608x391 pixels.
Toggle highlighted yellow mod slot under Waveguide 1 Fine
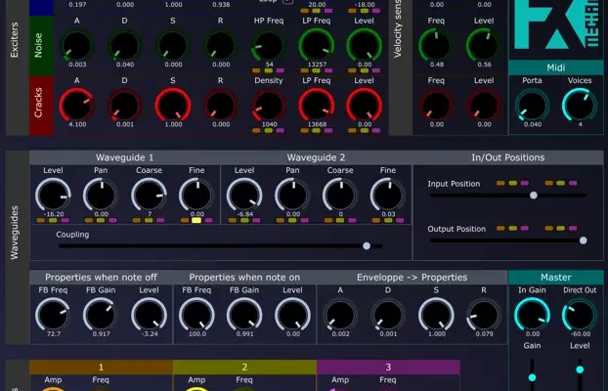[x=196, y=220]
